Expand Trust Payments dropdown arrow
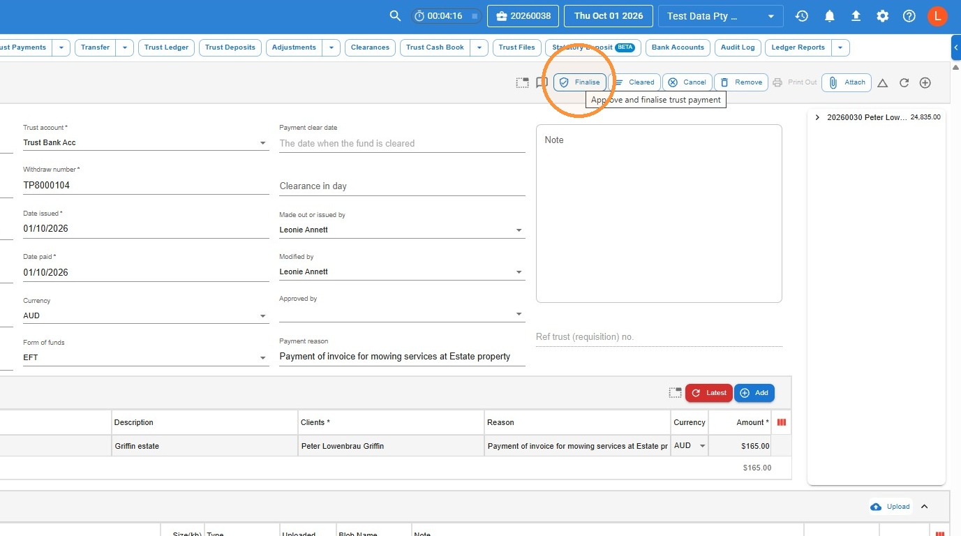The height and width of the screenshot is (536, 961). (x=61, y=47)
